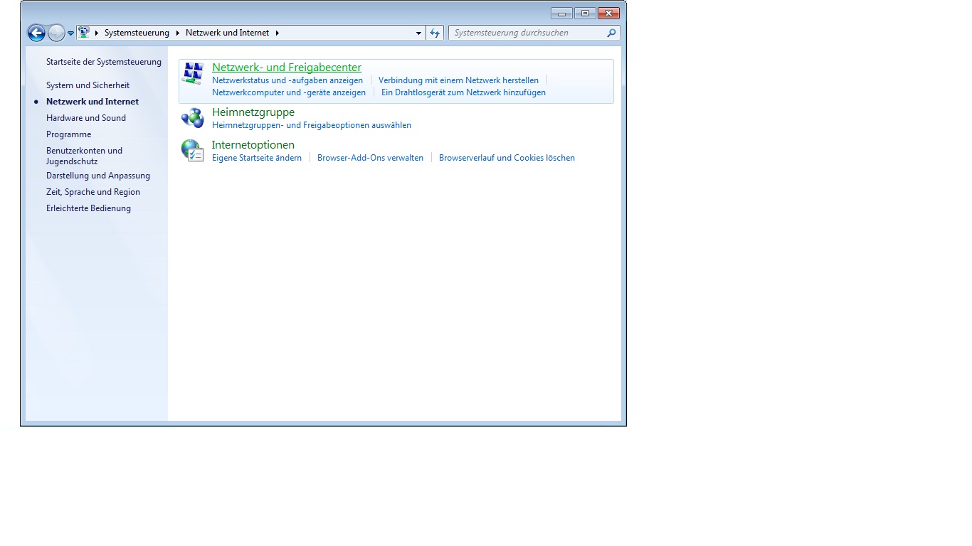Click the Heimnetzgruppe icon

pos(192,117)
